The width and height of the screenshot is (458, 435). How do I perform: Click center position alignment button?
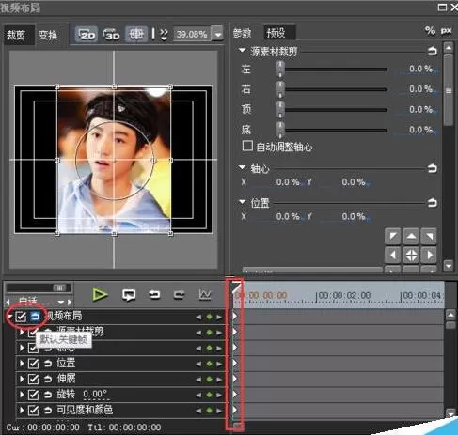pyautogui.click(x=411, y=255)
